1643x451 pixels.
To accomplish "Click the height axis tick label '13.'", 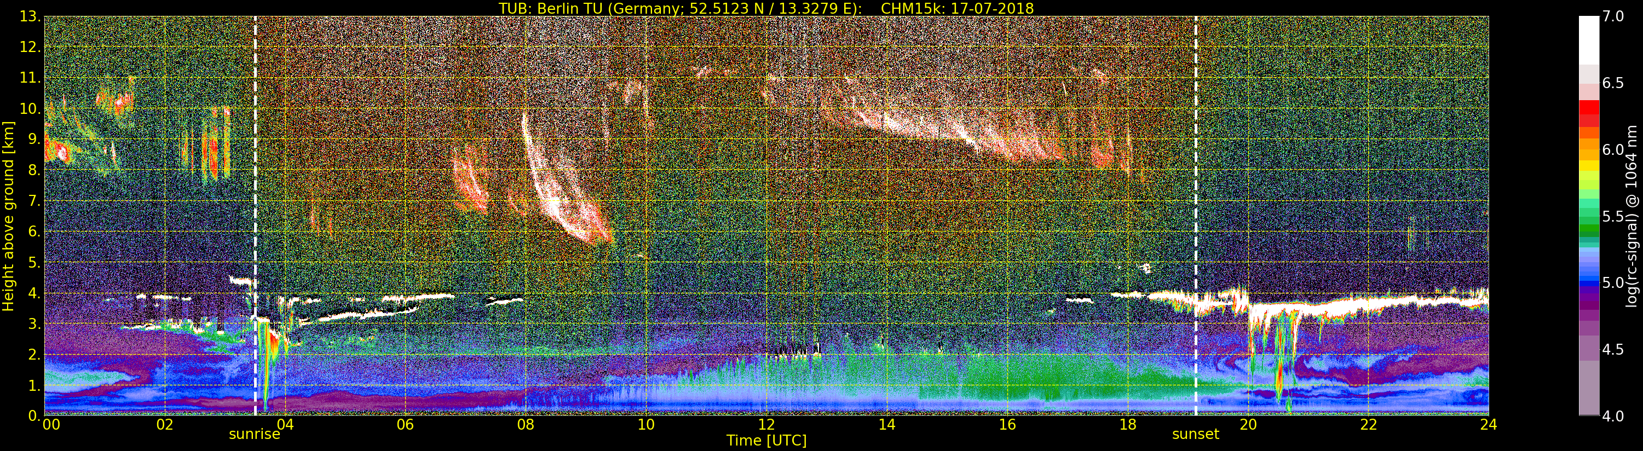I will pyautogui.click(x=30, y=16).
